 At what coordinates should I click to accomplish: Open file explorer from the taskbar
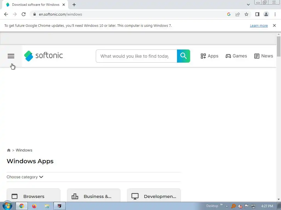(x=47, y=206)
